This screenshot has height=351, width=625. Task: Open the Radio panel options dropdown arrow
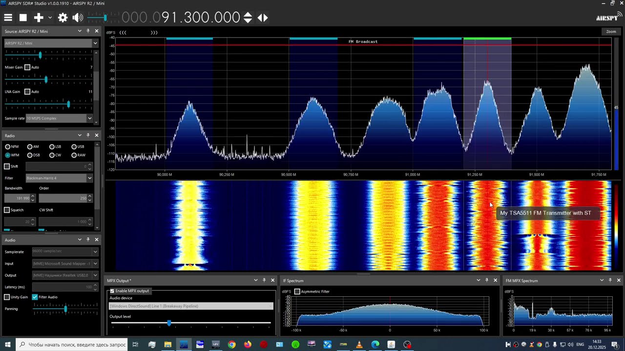pos(80,136)
